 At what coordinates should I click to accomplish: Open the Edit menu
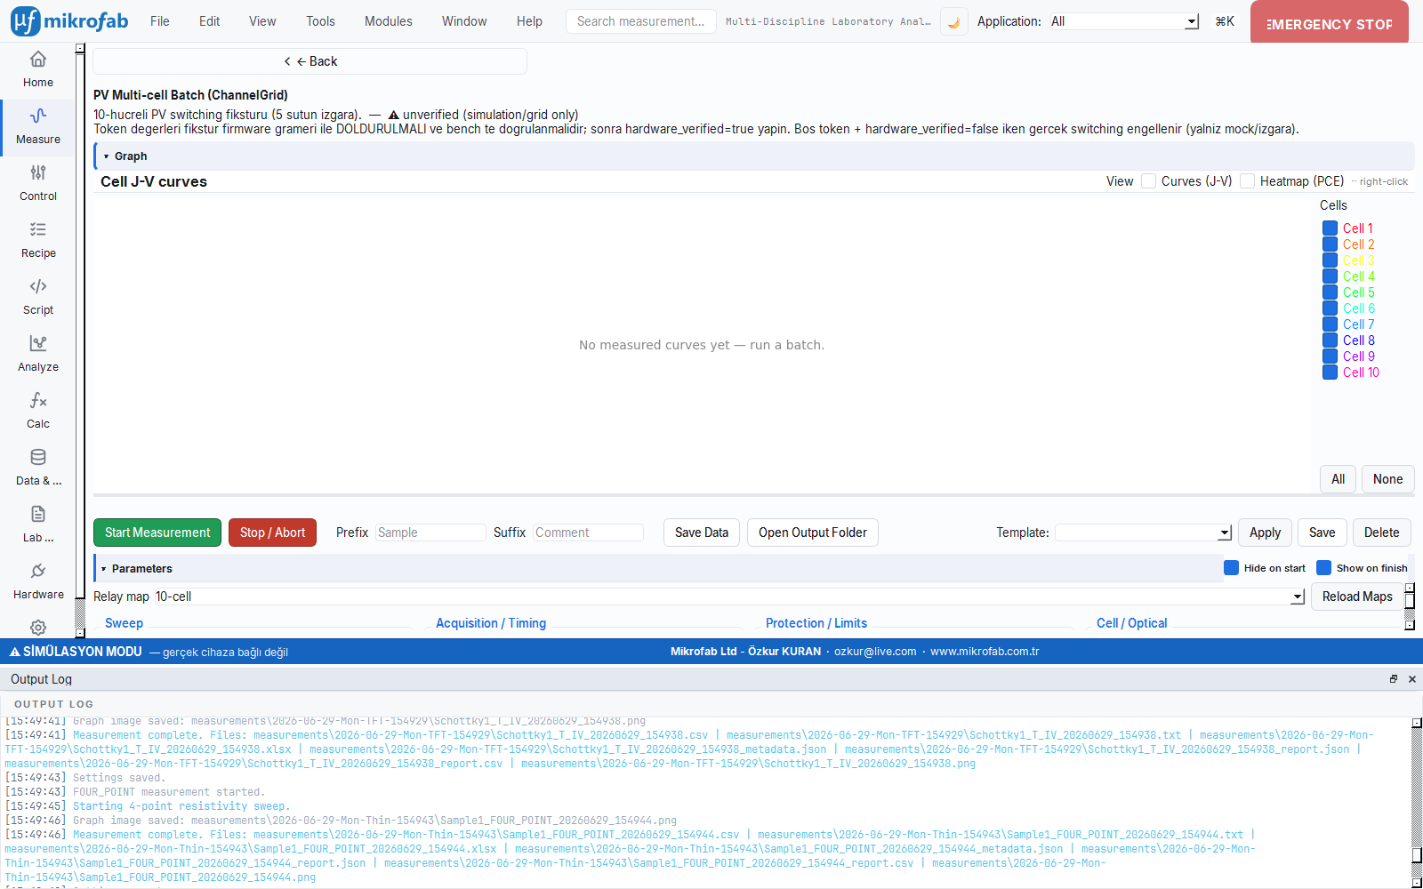[210, 21]
